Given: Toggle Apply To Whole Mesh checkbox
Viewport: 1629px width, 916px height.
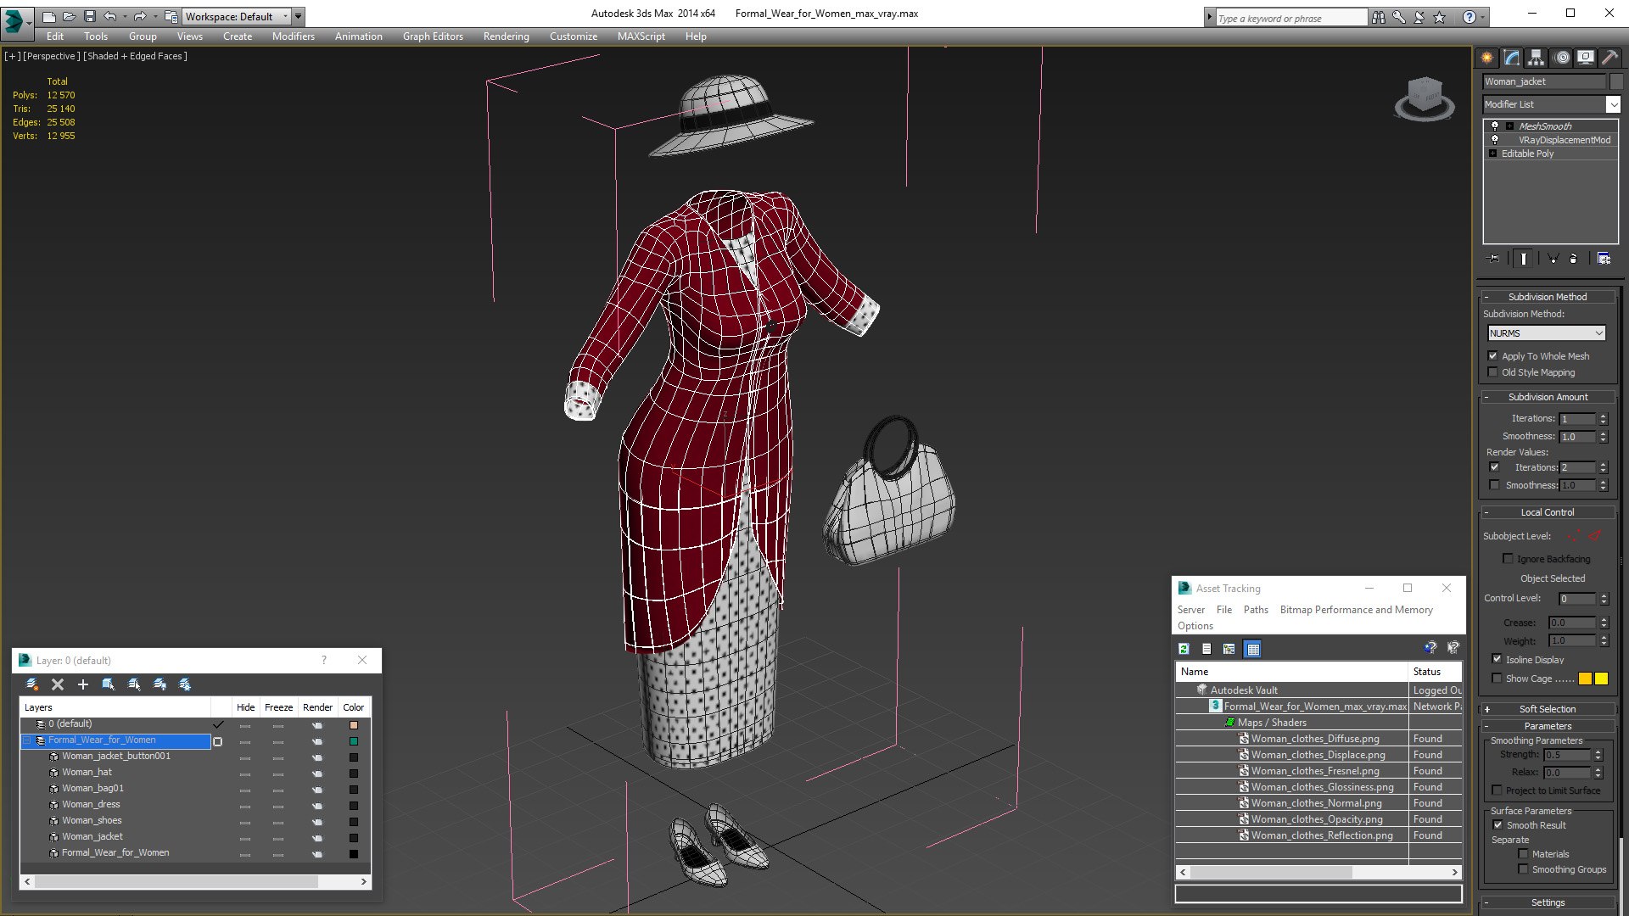Looking at the screenshot, I should point(1493,355).
